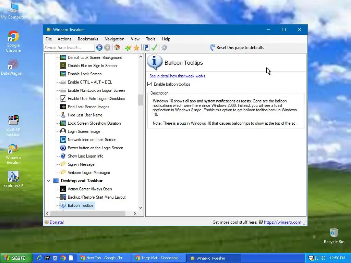Click the Login Screen Image avatar icon
This screenshot has height=263, width=351.
(63, 131)
